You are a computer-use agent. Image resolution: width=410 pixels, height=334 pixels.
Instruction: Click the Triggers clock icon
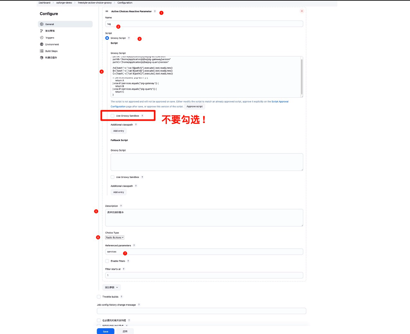pos(41,38)
